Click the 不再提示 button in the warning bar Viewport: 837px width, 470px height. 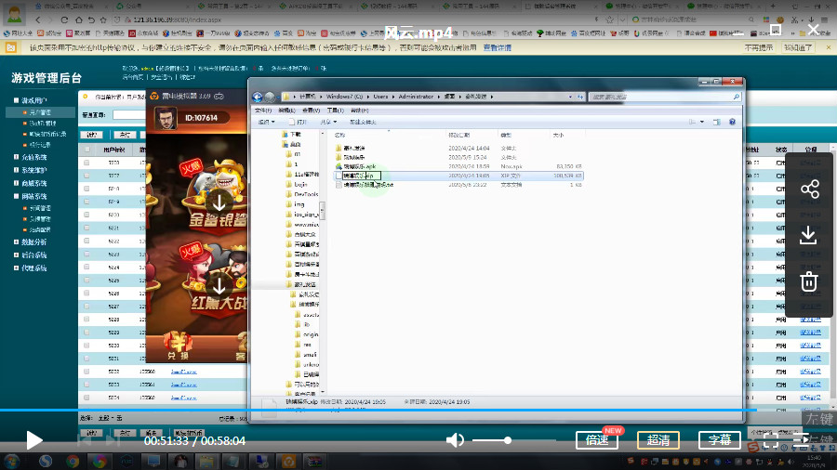click(x=759, y=47)
